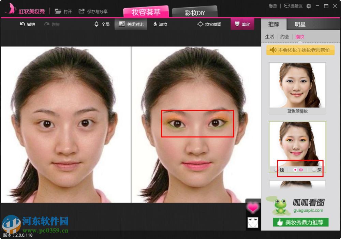Open 妆容微调 (makeup fine-tuning)
The height and width of the screenshot is (239, 341).
click(x=209, y=24)
